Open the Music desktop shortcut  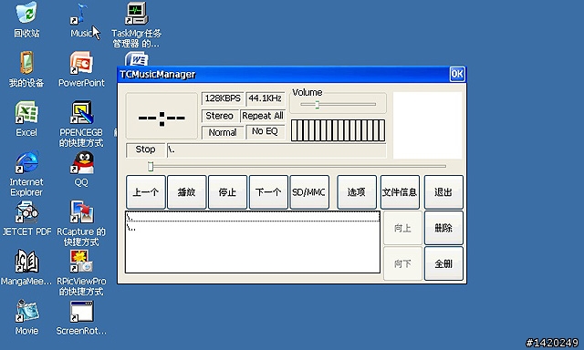tap(81, 19)
